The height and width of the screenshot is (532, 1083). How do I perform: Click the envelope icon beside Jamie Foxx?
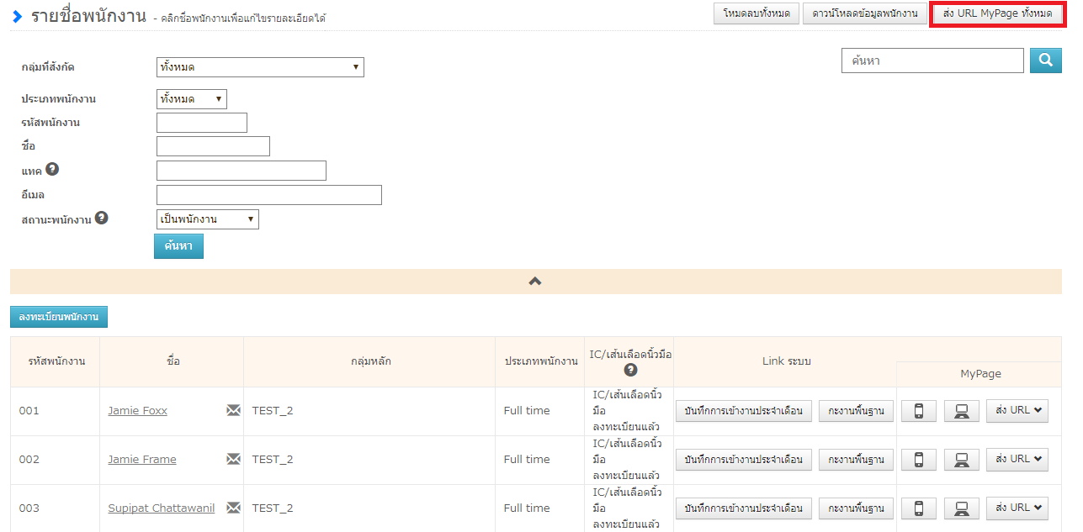coord(233,410)
